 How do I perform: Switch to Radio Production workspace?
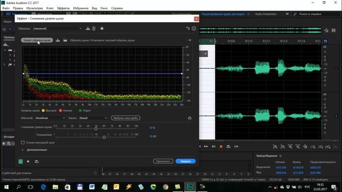pyautogui.click(x=266, y=14)
